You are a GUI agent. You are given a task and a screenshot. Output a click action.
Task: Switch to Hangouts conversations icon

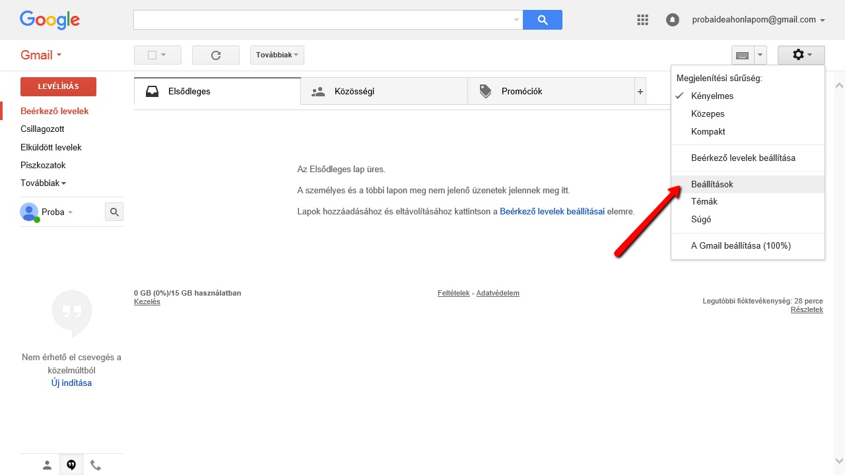pyautogui.click(x=71, y=465)
